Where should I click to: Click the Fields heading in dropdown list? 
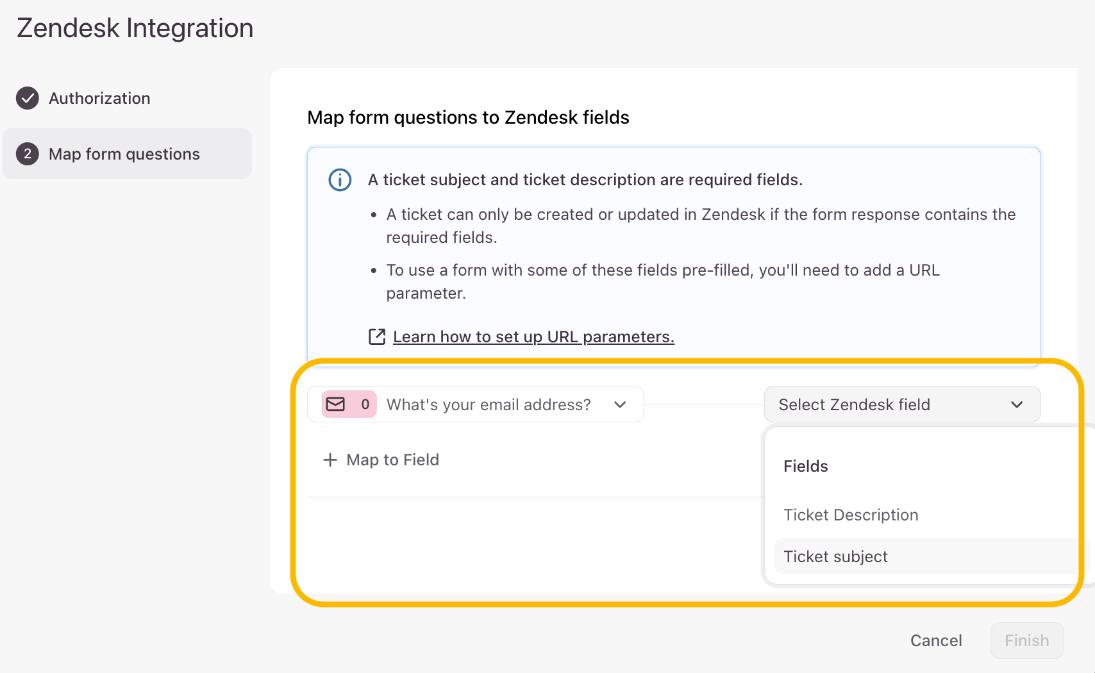806,466
